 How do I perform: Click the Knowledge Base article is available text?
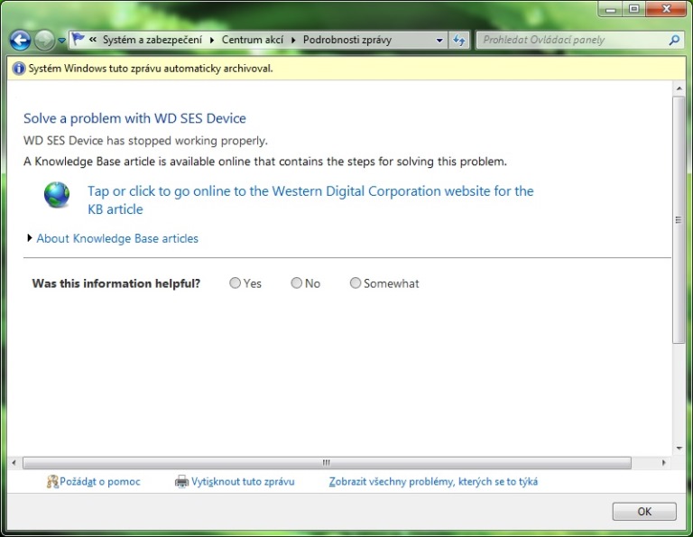point(265,162)
